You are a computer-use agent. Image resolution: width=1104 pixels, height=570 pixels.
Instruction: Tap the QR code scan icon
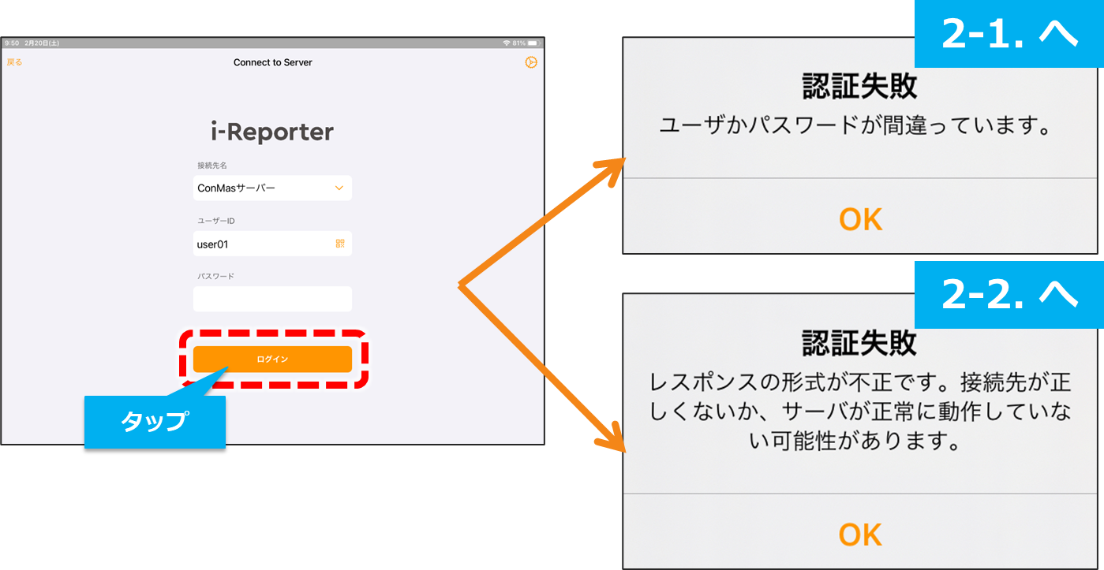tap(340, 244)
